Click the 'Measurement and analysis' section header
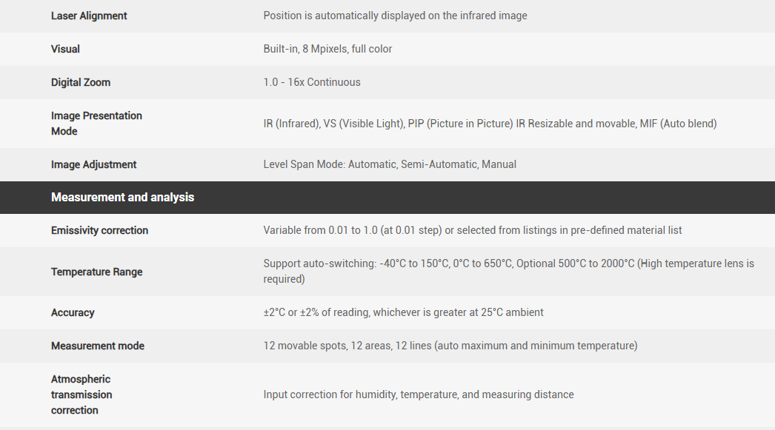 point(122,197)
